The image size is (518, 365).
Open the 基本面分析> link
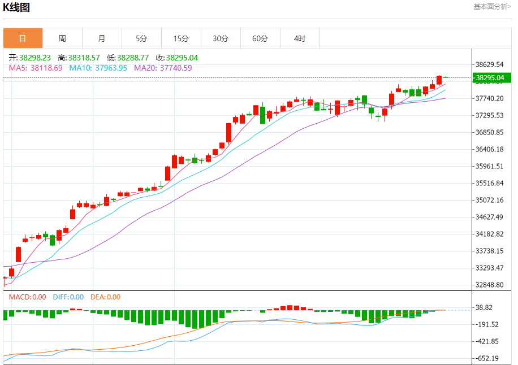(x=492, y=7)
